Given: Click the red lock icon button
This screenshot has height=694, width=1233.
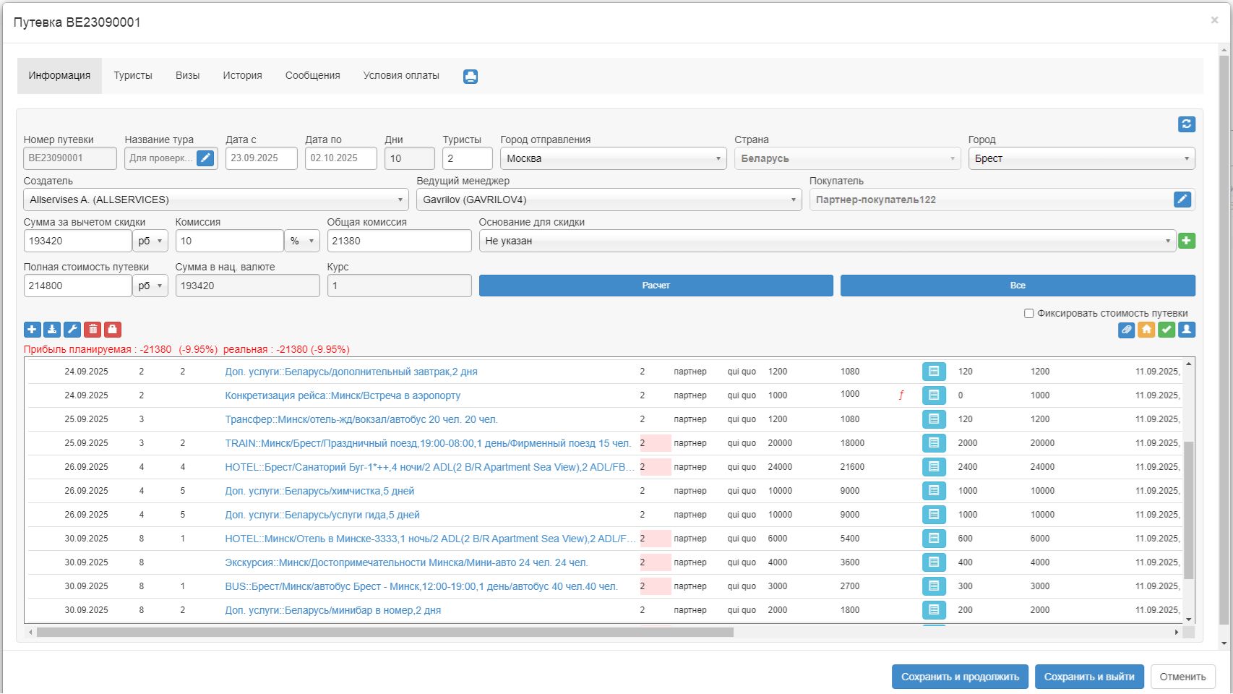Looking at the screenshot, I should tap(113, 330).
